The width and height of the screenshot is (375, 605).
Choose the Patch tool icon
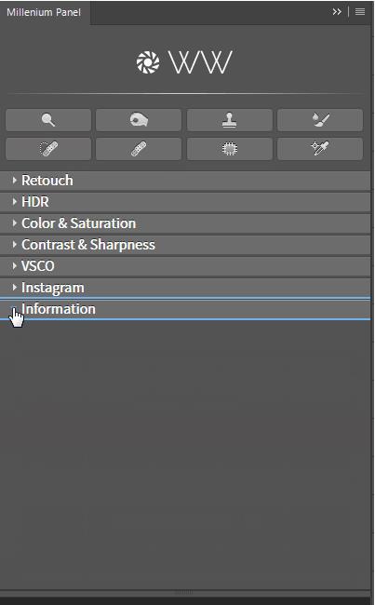click(230, 149)
